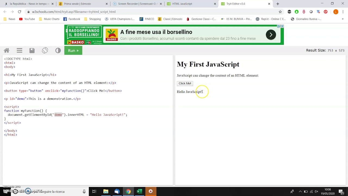Open the FINECO bookmark
The height and width of the screenshot is (196, 348).
[x=147, y=19]
